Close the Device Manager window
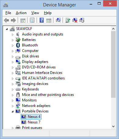This screenshot has width=119, height=139. (x=110, y=4)
